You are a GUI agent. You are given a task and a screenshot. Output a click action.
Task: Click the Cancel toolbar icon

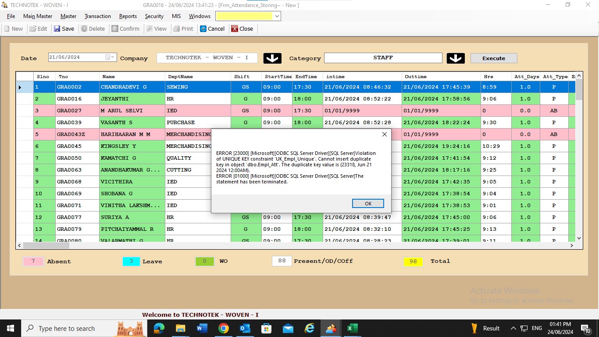point(203,29)
